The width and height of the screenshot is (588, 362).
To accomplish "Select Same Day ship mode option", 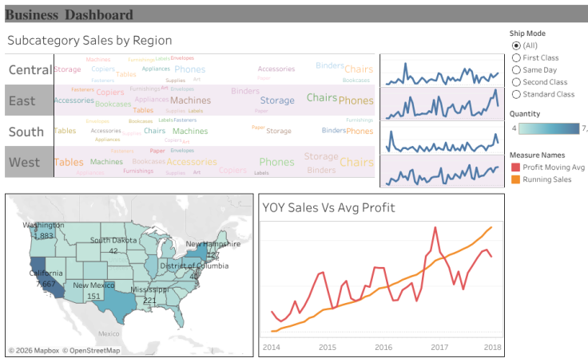I will pyautogui.click(x=515, y=69).
